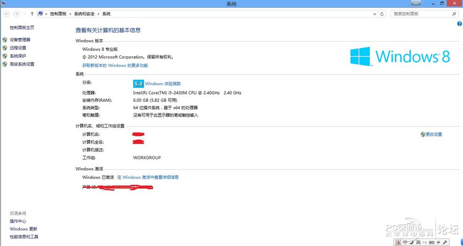Open the Windows 体验指数 link

[163, 84]
